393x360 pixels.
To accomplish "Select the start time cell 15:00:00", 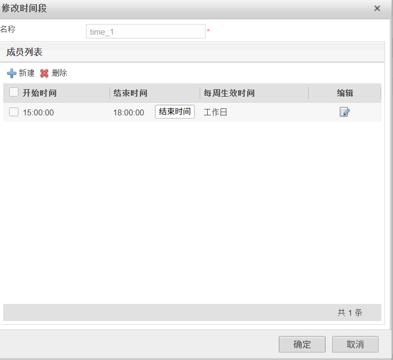I will pos(38,113).
